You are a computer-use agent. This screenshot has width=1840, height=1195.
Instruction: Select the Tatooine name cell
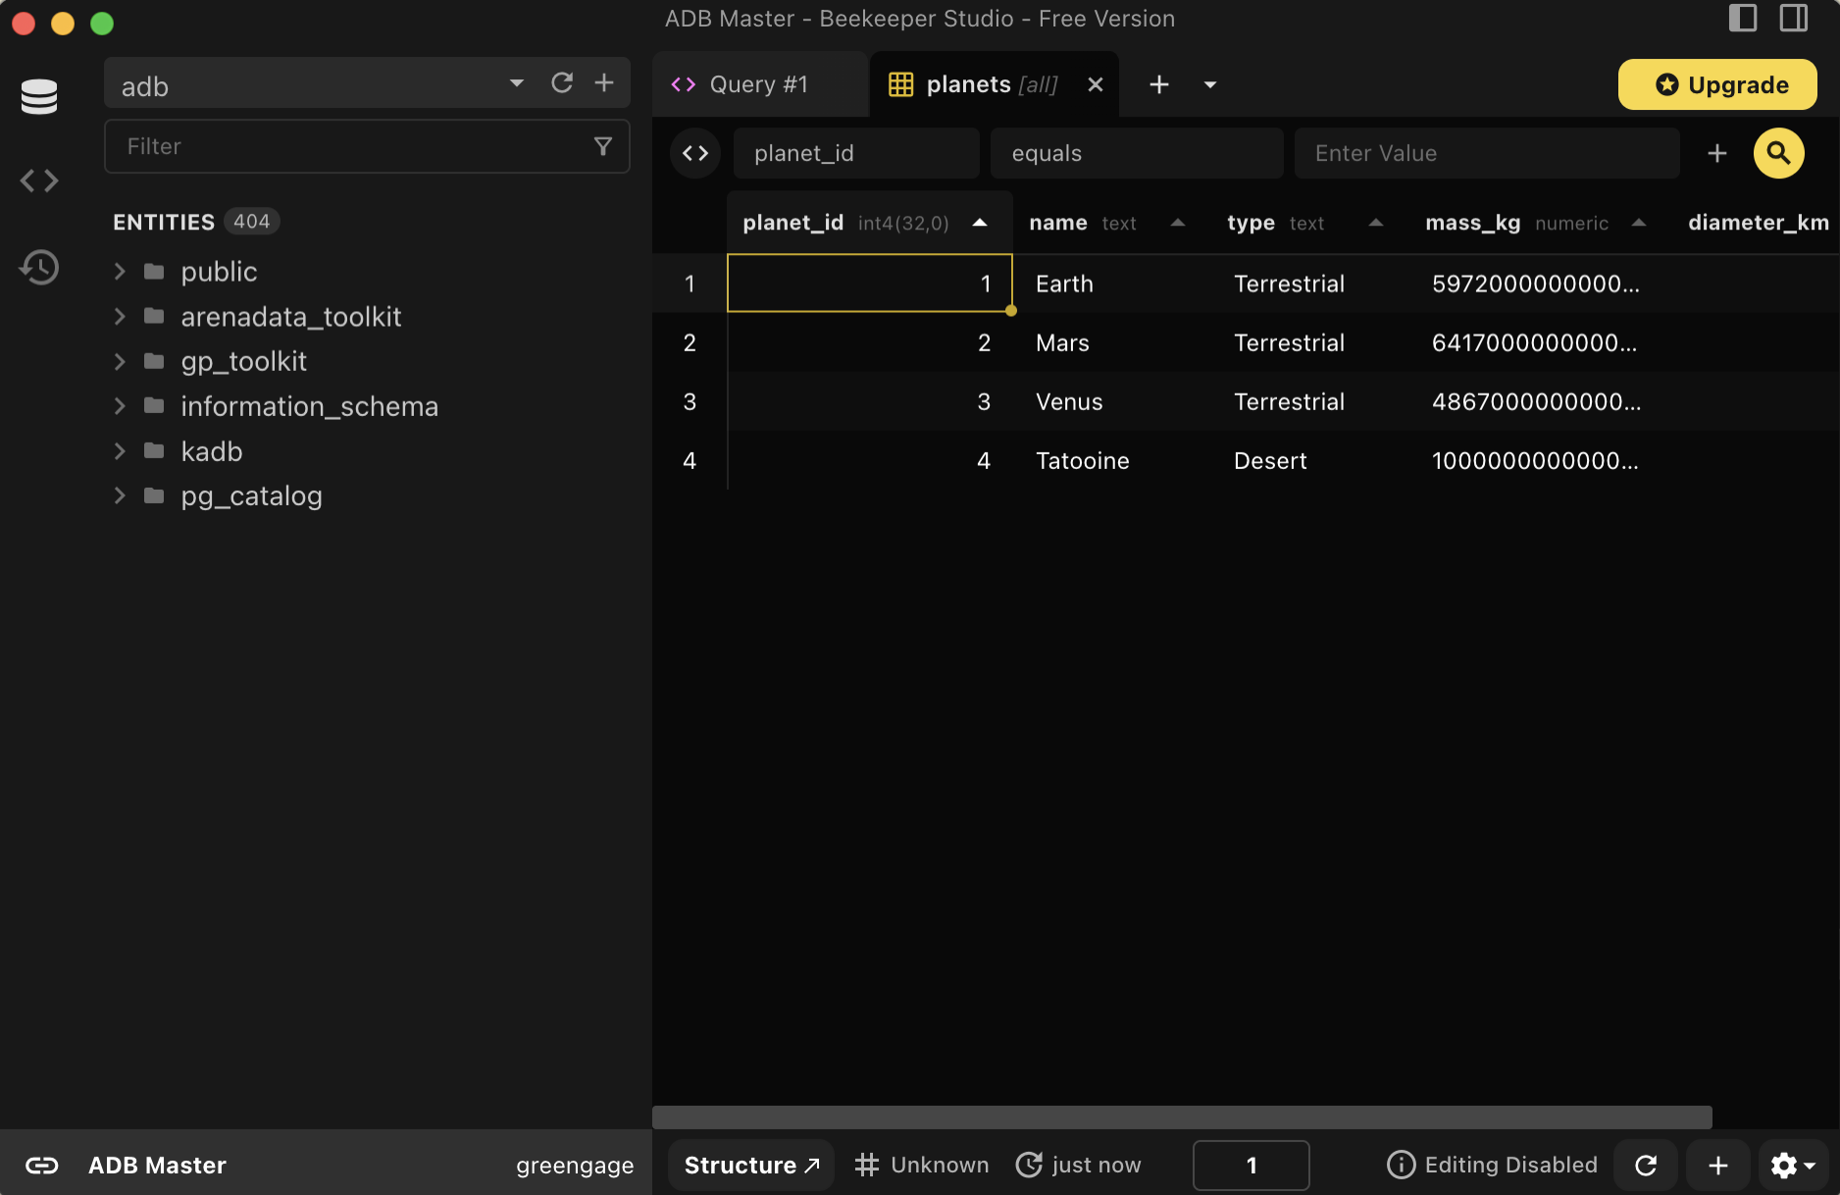click(1112, 460)
